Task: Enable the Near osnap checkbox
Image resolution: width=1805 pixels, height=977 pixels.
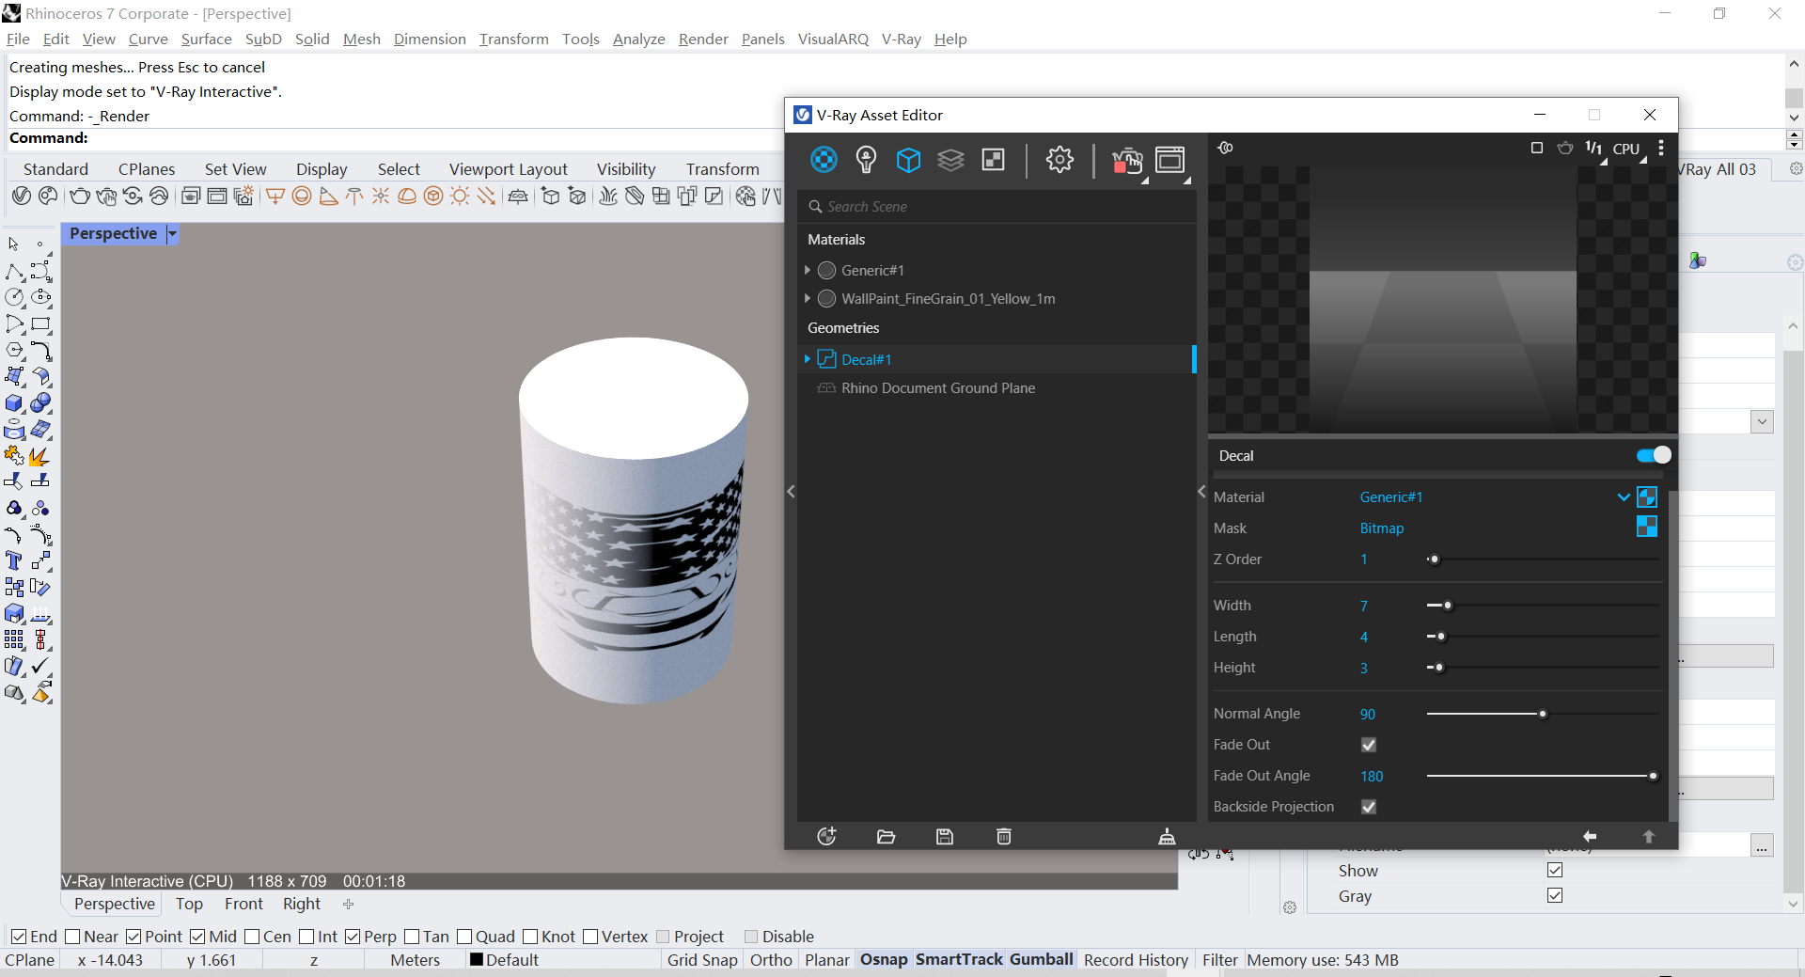Action: pos(72,937)
